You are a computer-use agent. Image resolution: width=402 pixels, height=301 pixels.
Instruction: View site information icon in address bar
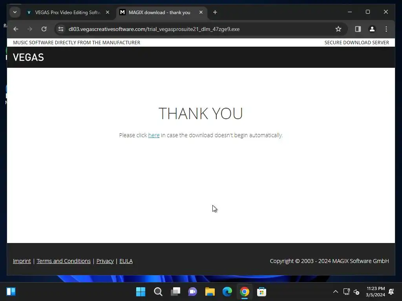click(x=61, y=29)
